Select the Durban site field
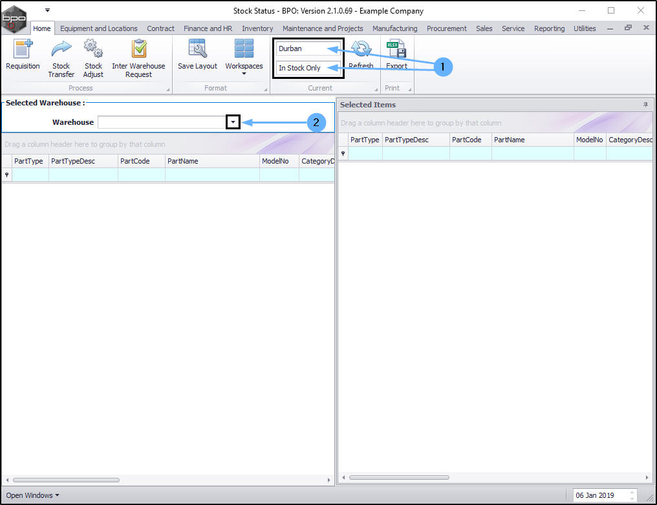 [x=307, y=48]
